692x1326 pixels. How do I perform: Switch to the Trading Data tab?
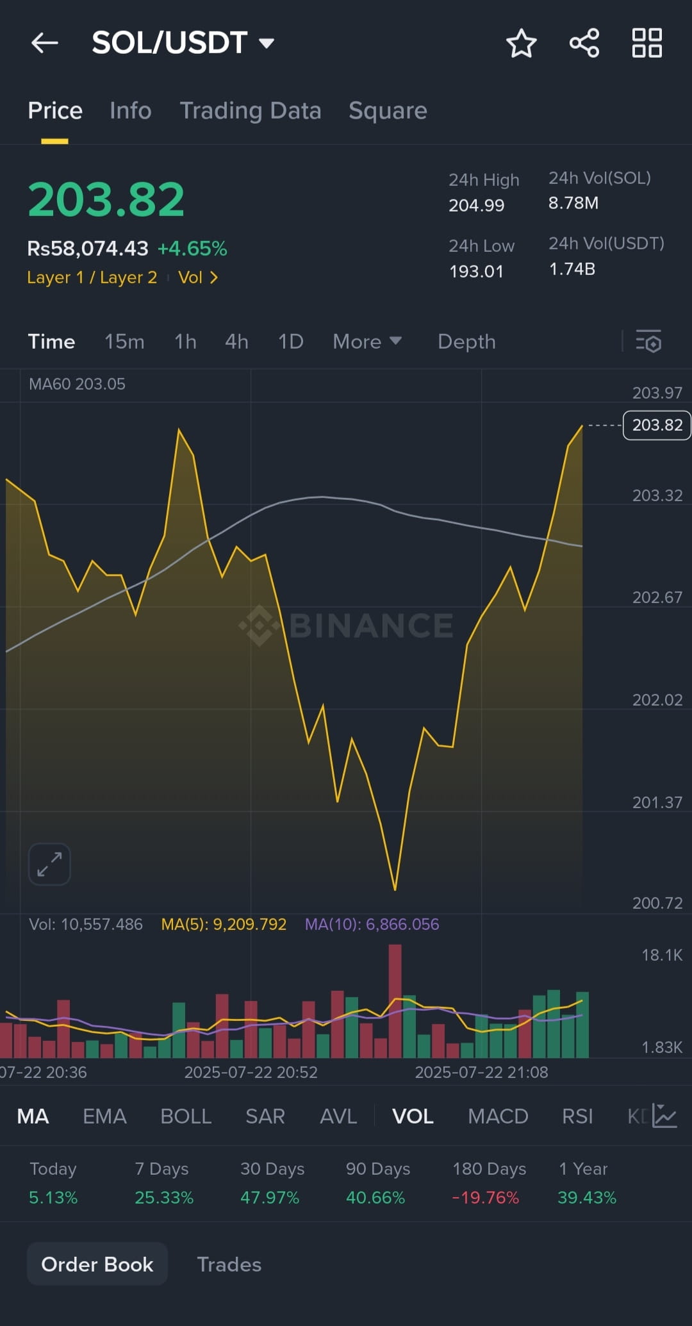point(250,111)
